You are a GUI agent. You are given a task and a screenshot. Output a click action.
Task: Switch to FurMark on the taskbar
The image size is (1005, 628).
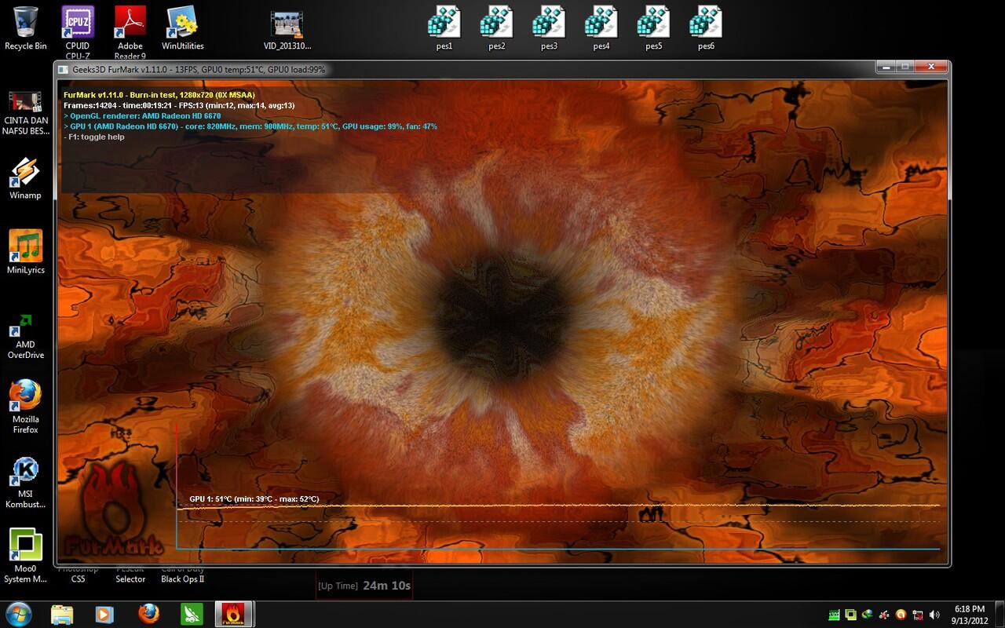pos(234,614)
